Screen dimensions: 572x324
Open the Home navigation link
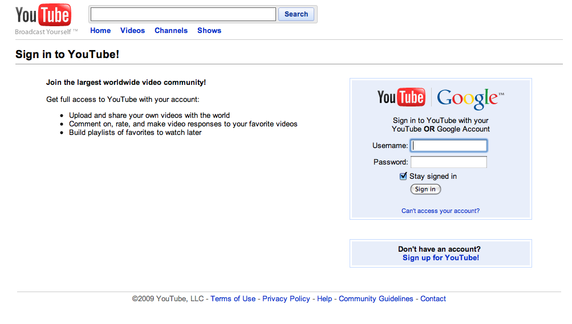[x=100, y=31]
